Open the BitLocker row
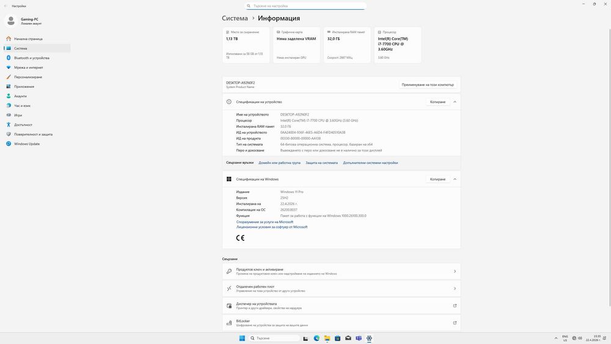Viewport: 611px width, 344px height. pyautogui.click(x=342, y=323)
